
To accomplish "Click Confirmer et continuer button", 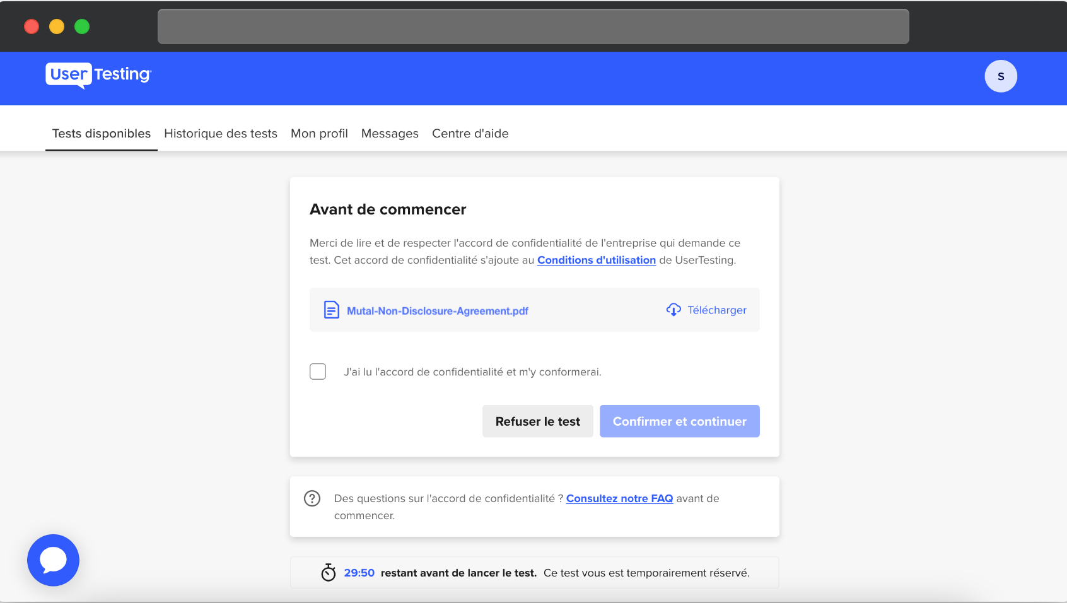I will (x=680, y=421).
